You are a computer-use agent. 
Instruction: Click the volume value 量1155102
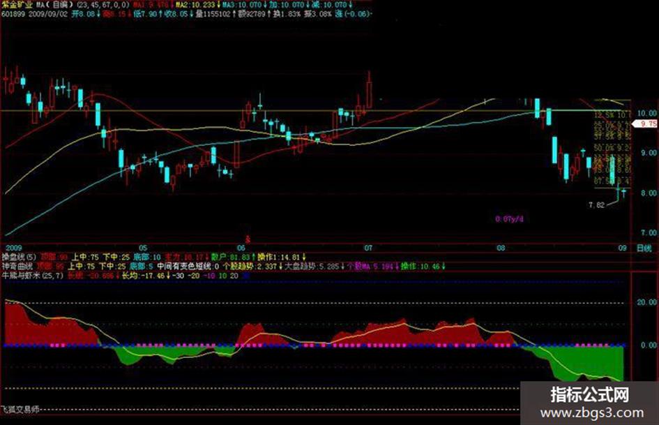[x=213, y=14]
